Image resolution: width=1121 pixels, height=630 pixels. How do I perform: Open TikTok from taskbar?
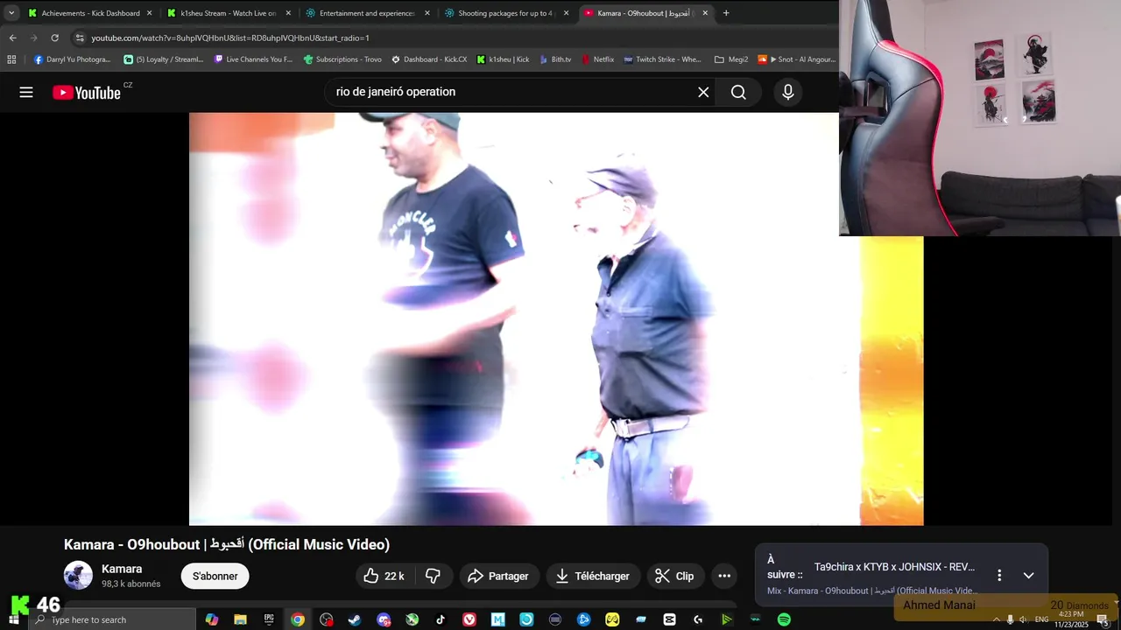pos(441,619)
